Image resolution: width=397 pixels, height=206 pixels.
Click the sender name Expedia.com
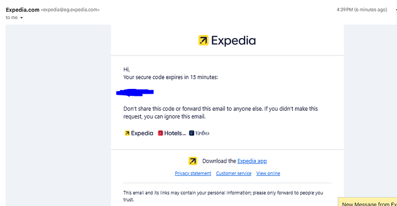[x=23, y=10]
